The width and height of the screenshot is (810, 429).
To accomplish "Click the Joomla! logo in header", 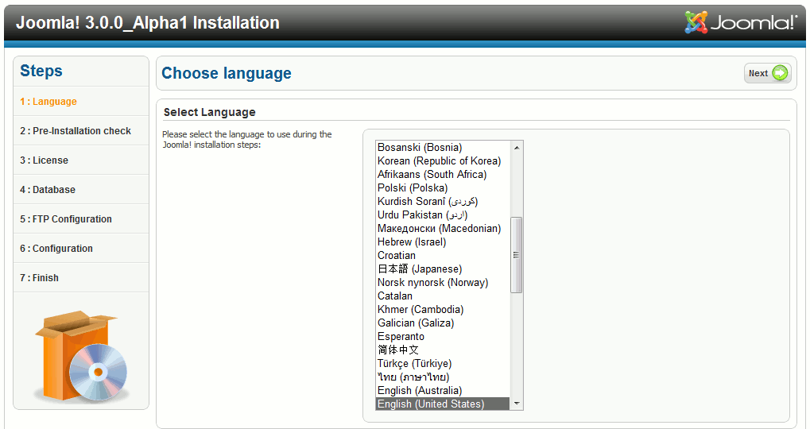I will click(741, 22).
